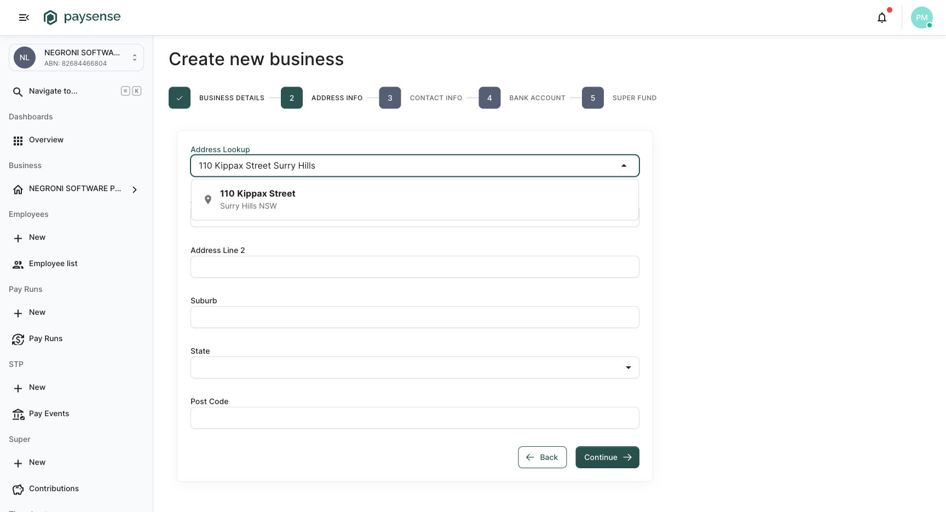The height and width of the screenshot is (512, 946).
Task: Click the keyboard shortcut K badge
Action: coord(137,91)
